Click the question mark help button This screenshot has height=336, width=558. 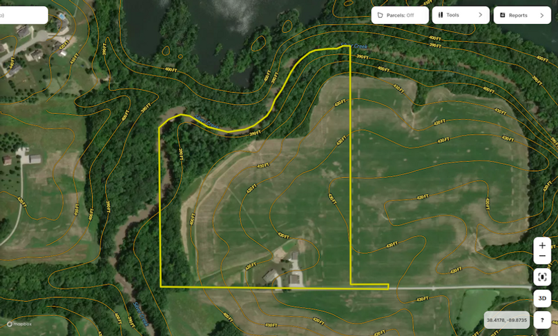click(542, 320)
